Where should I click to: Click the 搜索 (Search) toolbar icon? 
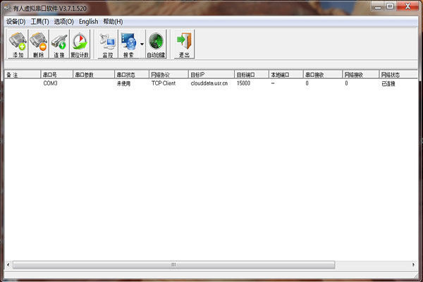tap(128, 44)
